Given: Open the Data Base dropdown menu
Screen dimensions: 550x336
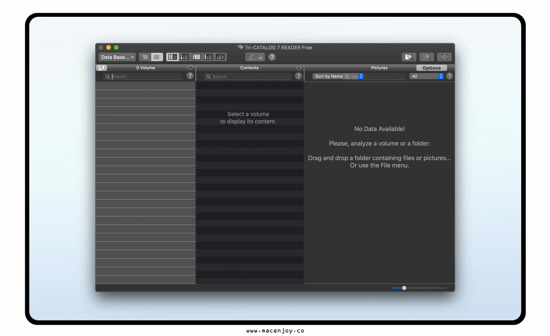Looking at the screenshot, I should (x=117, y=57).
